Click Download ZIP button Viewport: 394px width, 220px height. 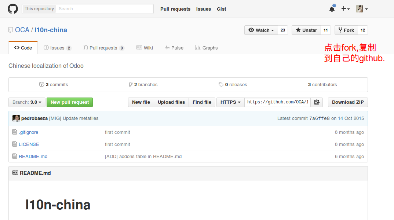coord(348,102)
